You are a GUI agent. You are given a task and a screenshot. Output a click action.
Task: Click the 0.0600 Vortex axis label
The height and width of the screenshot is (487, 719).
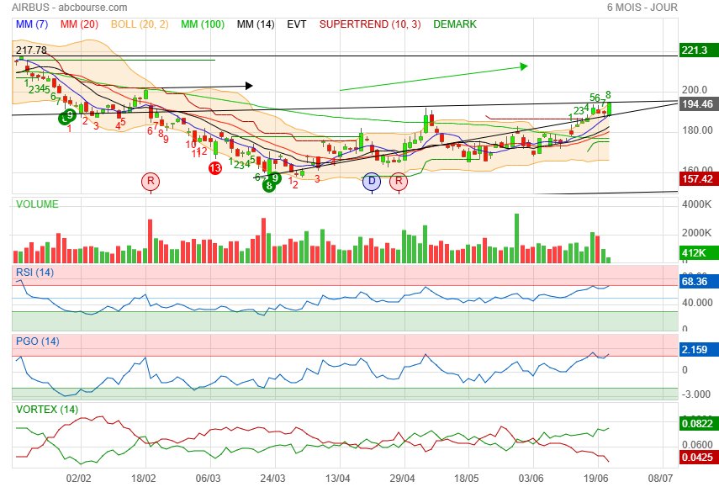point(697,445)
